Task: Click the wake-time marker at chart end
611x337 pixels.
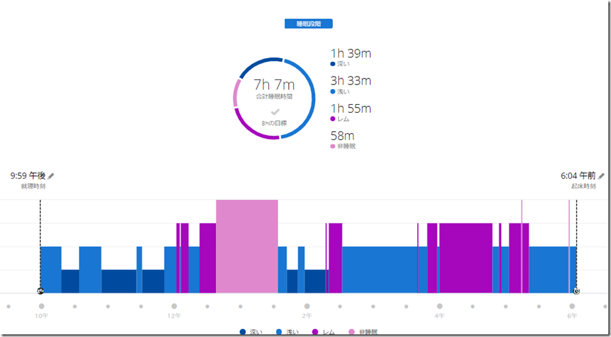Action: pos(577,291)
